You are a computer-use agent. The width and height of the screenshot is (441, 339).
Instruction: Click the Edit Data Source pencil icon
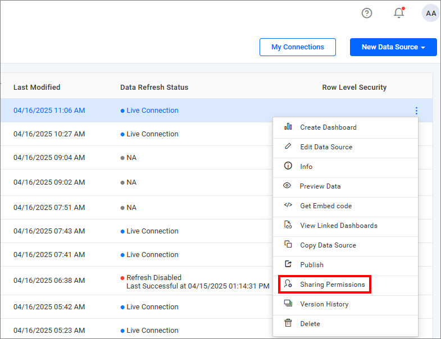click(x=288, y=146)
